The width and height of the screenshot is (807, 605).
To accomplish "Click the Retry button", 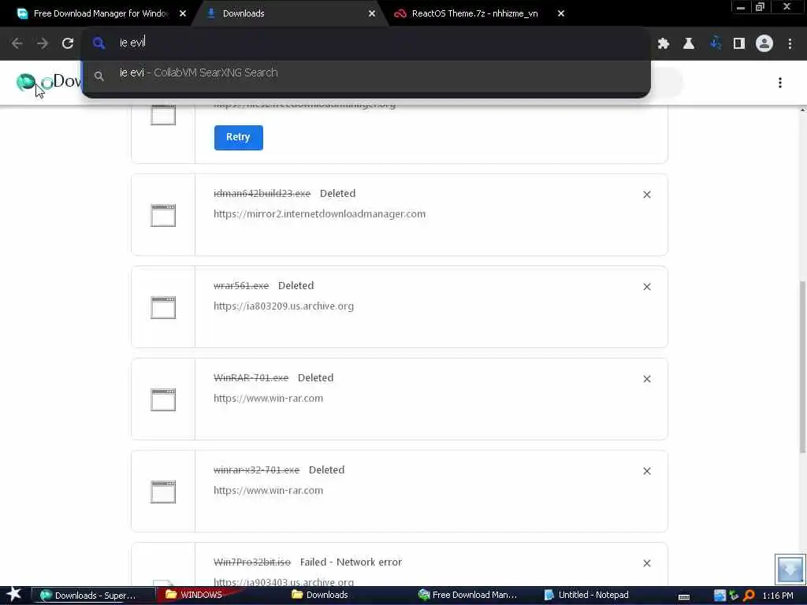I will point(238,137).
